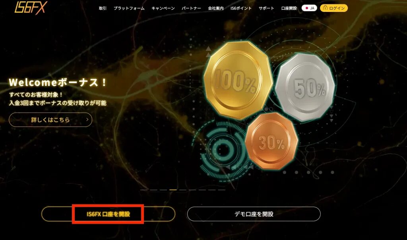Open the サポート menu

(266, 8)
